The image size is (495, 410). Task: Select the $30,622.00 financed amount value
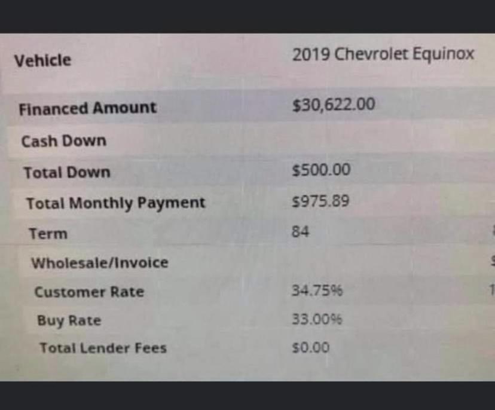334,105
